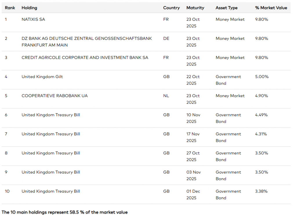Click the Treasury Bill maturing 10 Nov 2025
The width and height of the screenshot is (297, 217).
point(51,115)
